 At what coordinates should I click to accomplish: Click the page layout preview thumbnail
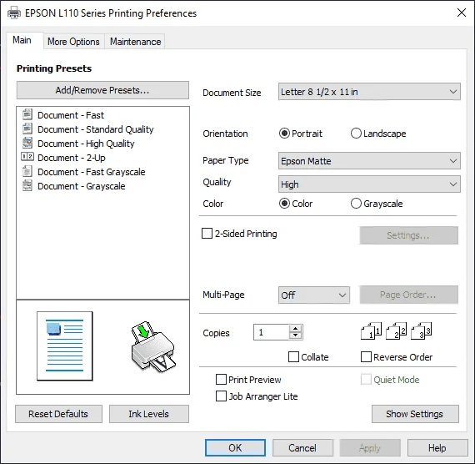(64, 346)
